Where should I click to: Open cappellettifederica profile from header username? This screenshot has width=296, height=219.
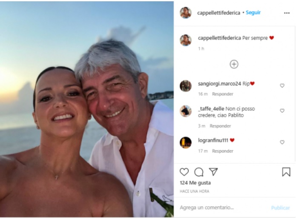(x=218, y=13)
